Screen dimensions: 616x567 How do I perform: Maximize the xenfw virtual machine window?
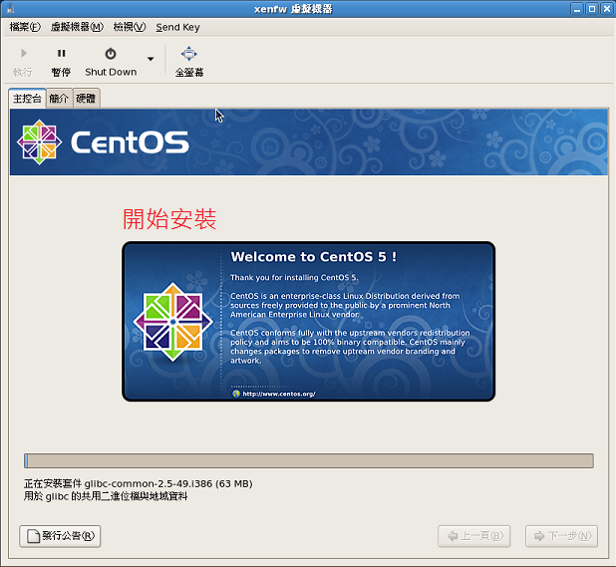pyautogui.click(x=592, y=9)
